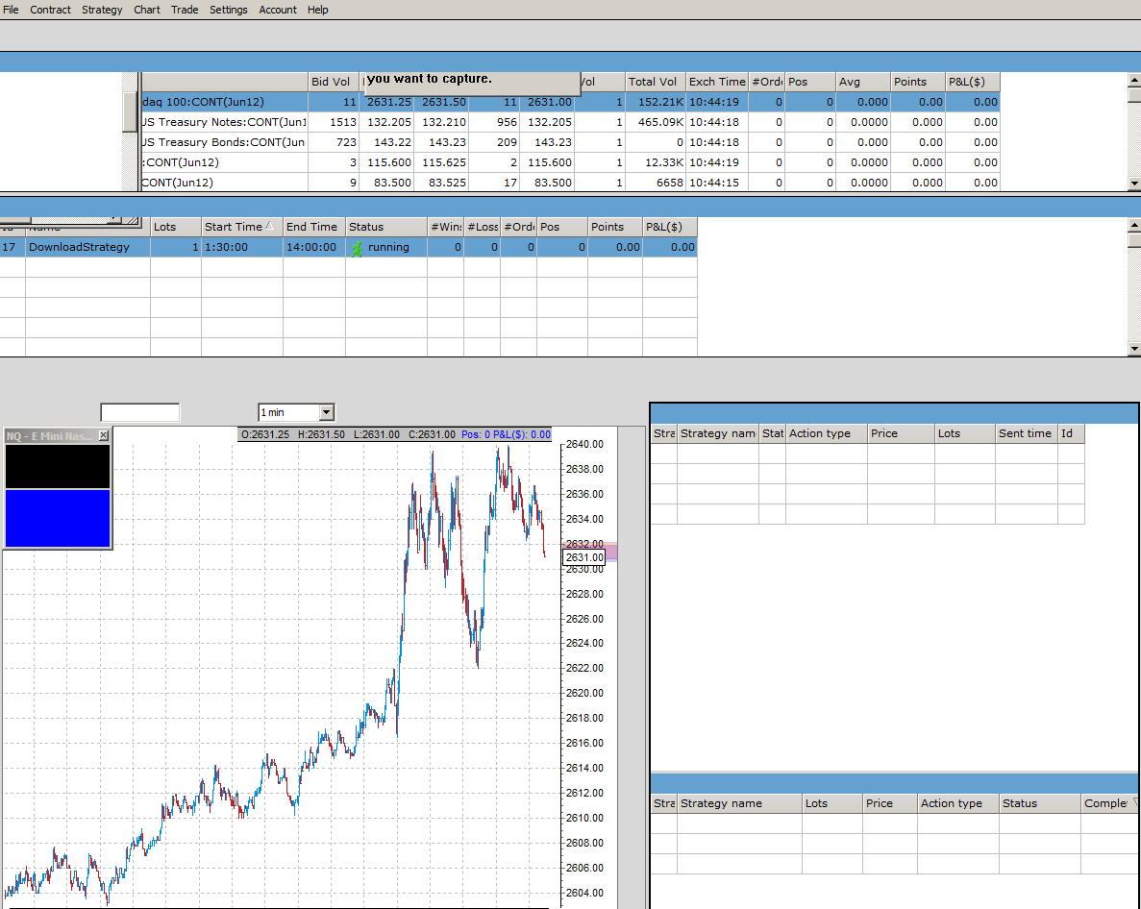Image resolution: width=1141 pixels, height=909 pixels.
Task: Click the Bid Vol column header
Action: pos(334,82)
